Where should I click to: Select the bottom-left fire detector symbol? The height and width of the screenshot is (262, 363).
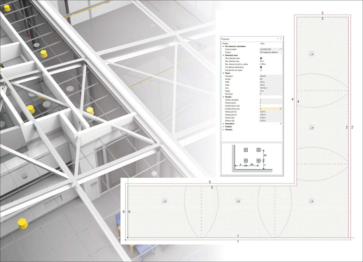165,201
